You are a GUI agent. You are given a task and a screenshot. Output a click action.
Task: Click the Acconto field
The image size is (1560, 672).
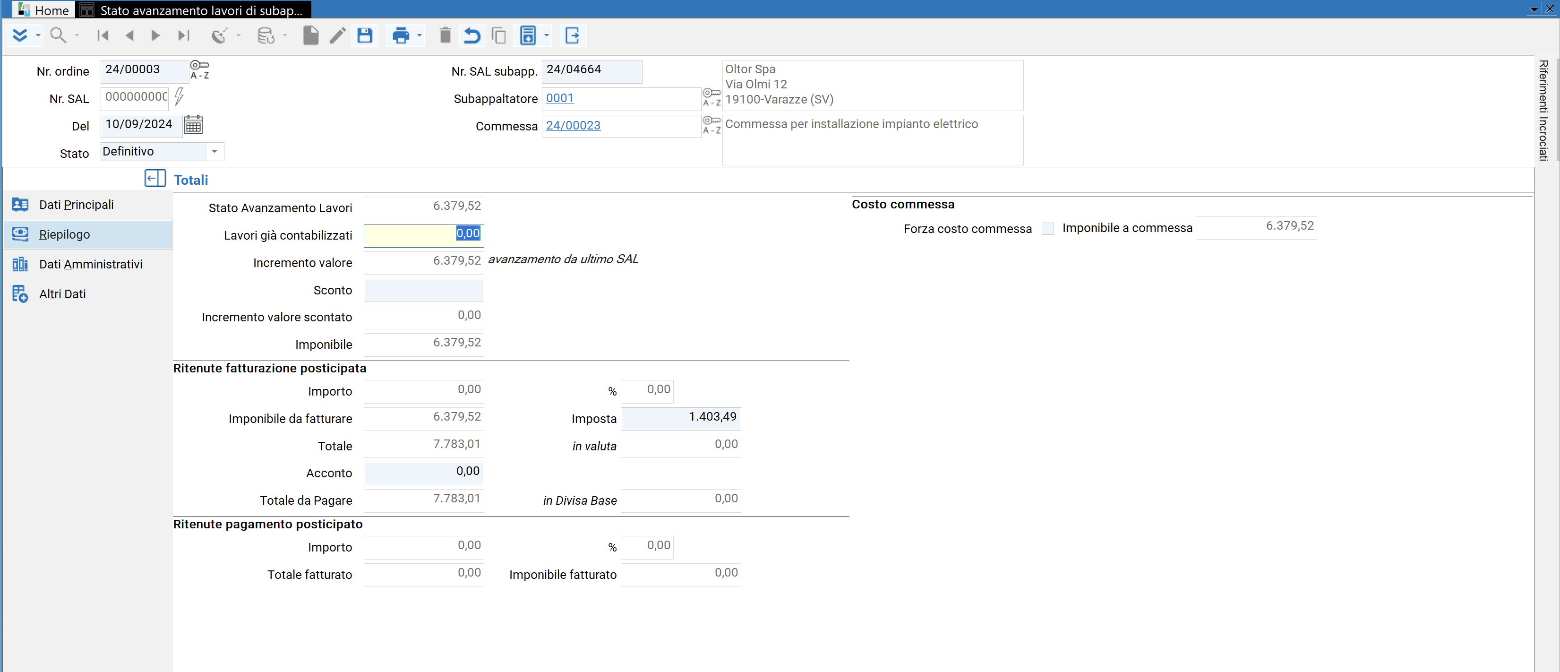pos(423,473)
